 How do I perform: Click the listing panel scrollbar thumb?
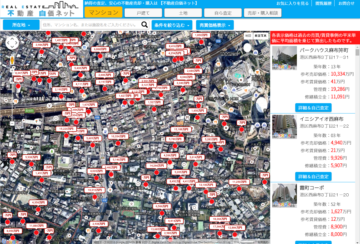358,52
